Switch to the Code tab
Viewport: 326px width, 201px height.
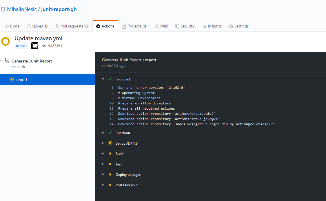[x=12, y=26]
